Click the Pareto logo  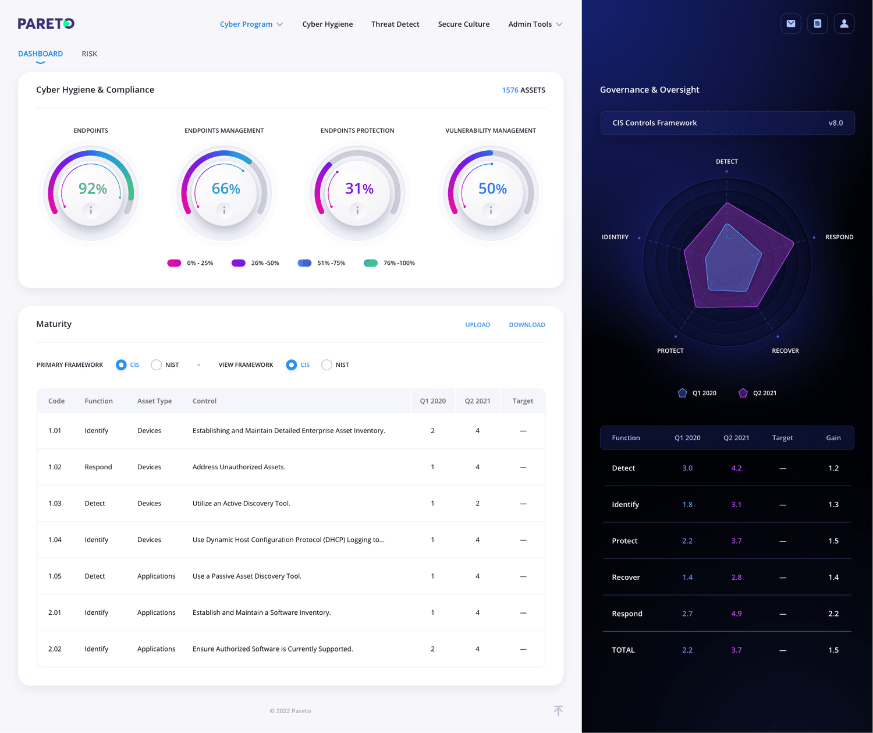pyautogui.click(x=45, y=23)
